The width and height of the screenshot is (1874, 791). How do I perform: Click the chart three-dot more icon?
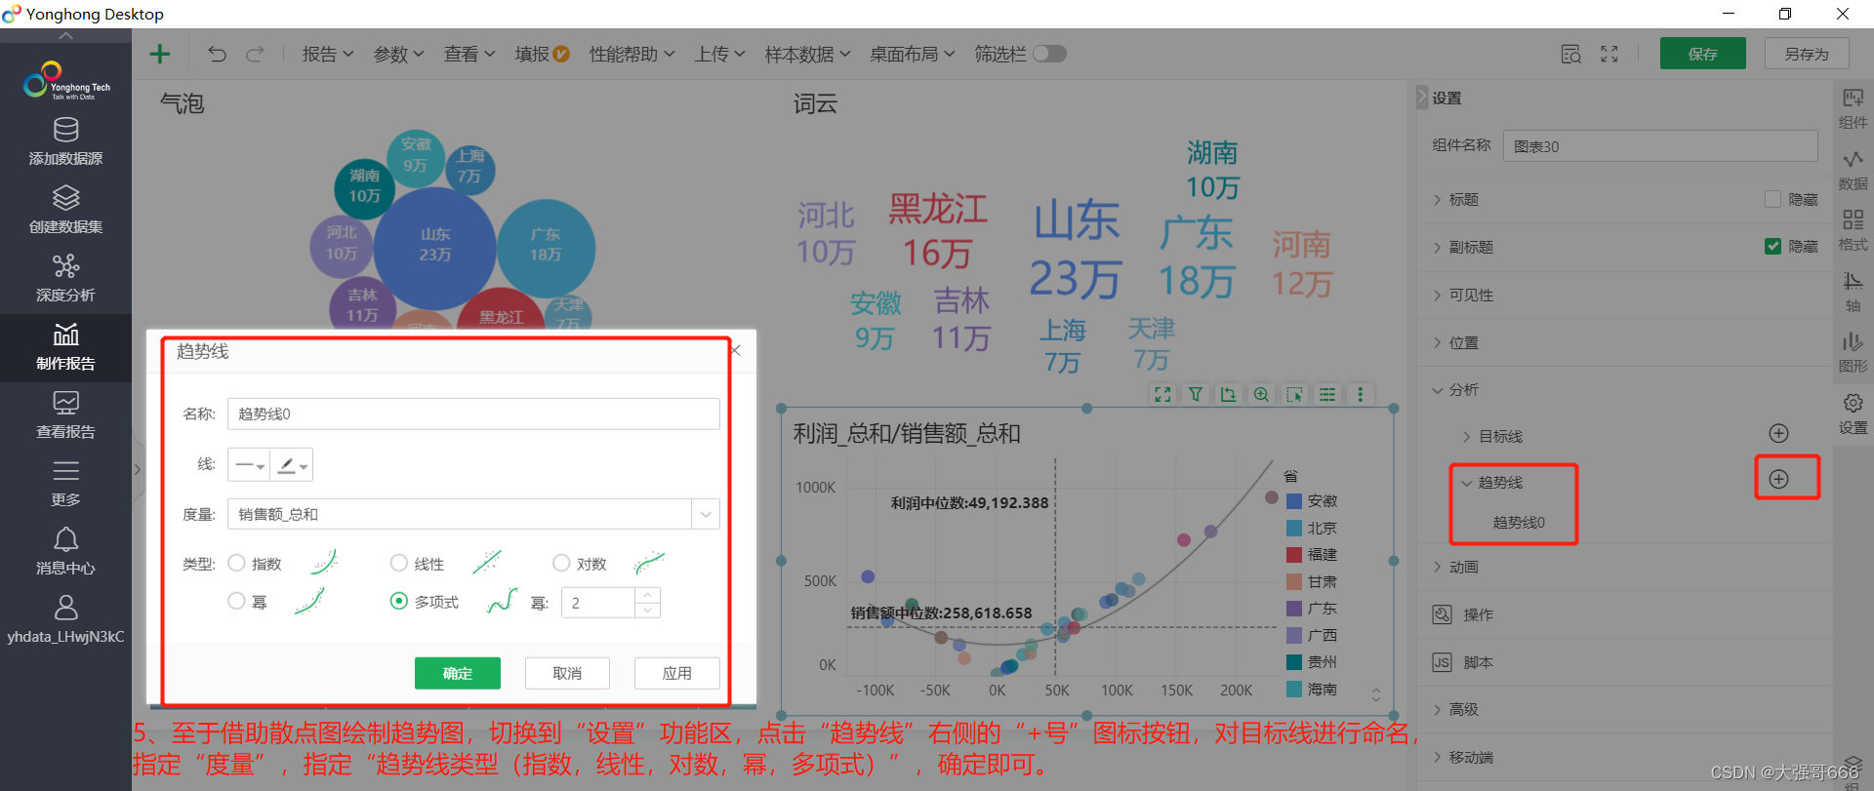pos(1360,394)
